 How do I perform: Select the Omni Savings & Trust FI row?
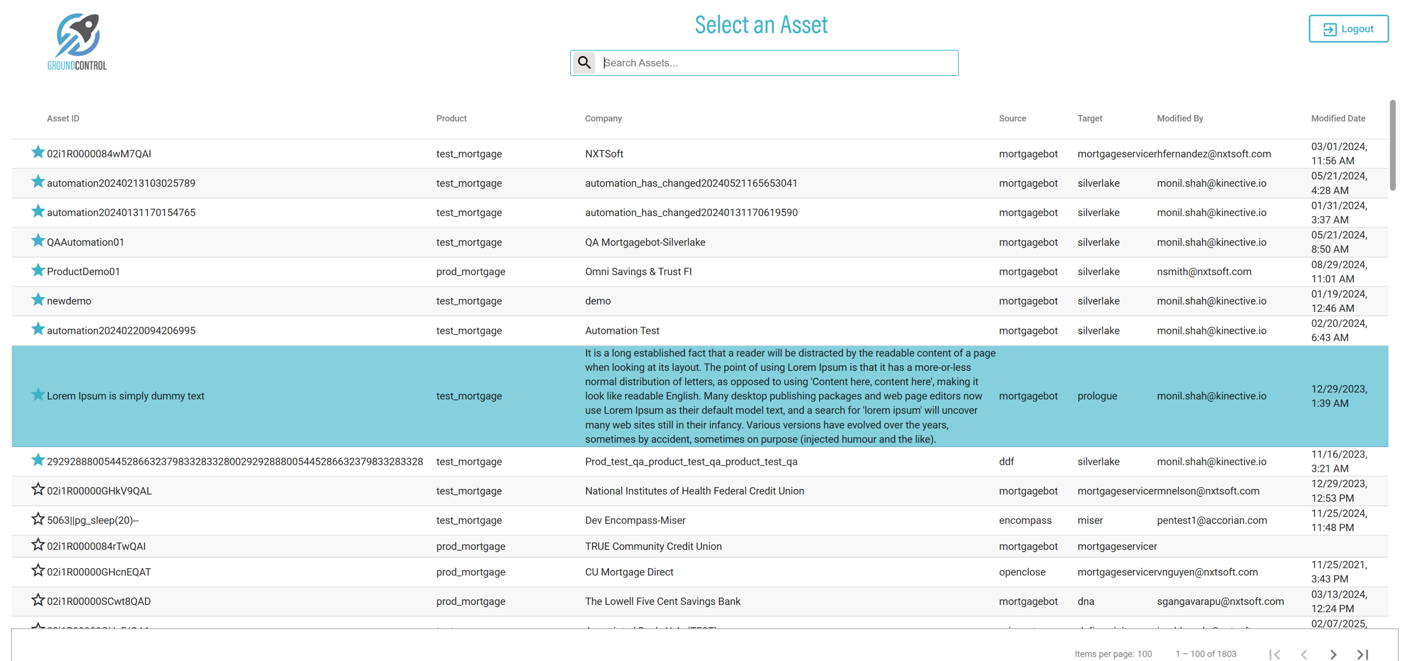point(638,272)
